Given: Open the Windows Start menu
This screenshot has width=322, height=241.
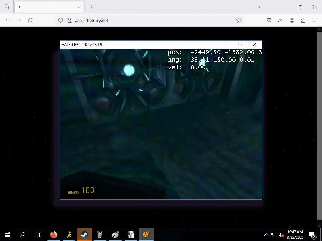Looking at the screenshot, I should (x=8, y=235).
